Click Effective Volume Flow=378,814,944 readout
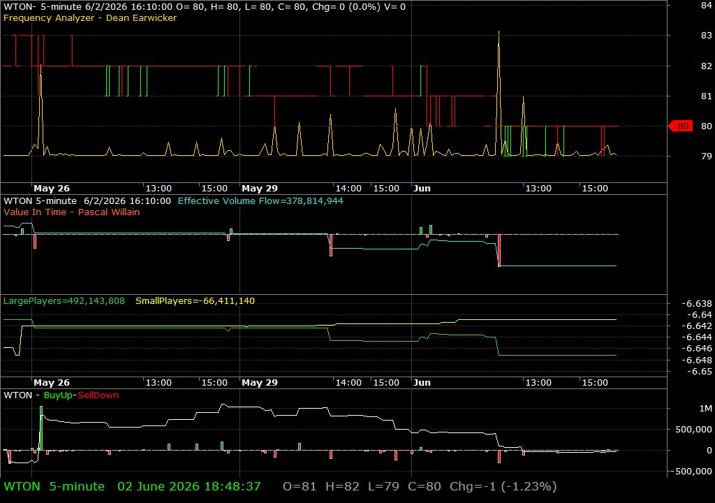 [260, 201]
